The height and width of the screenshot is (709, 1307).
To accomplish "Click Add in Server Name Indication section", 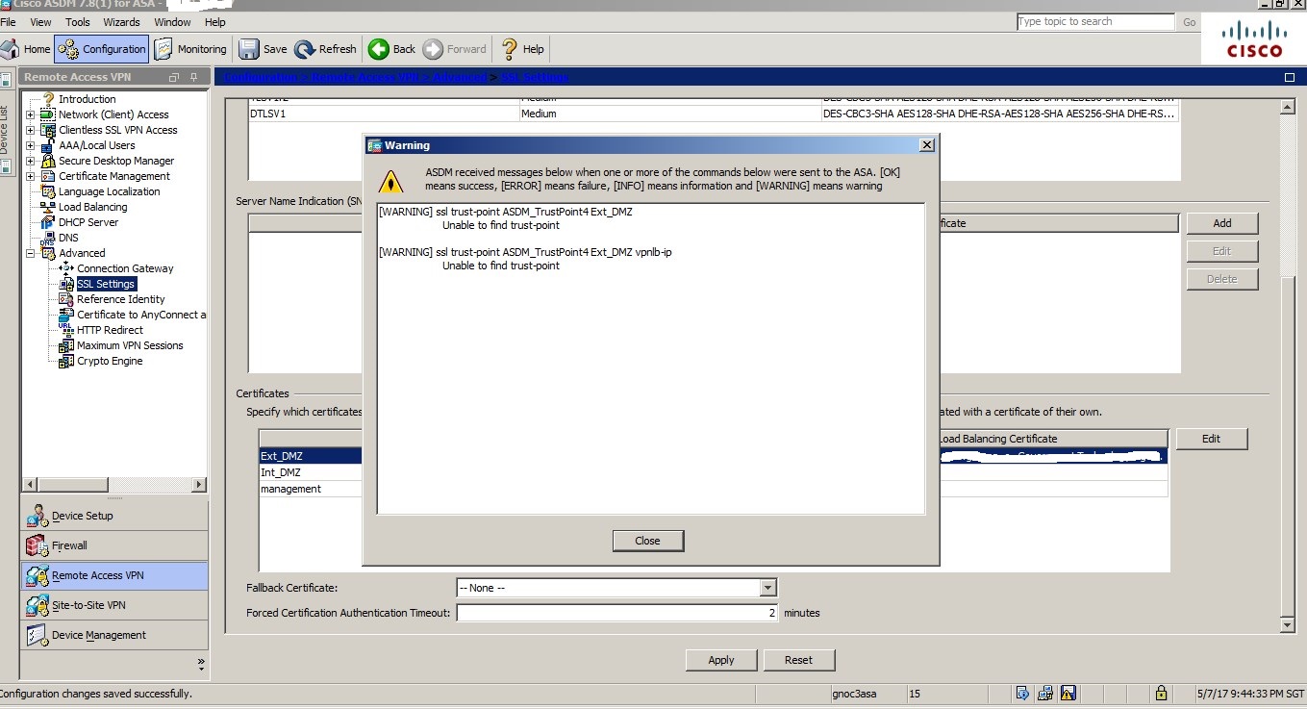I will click(1222, 223).
